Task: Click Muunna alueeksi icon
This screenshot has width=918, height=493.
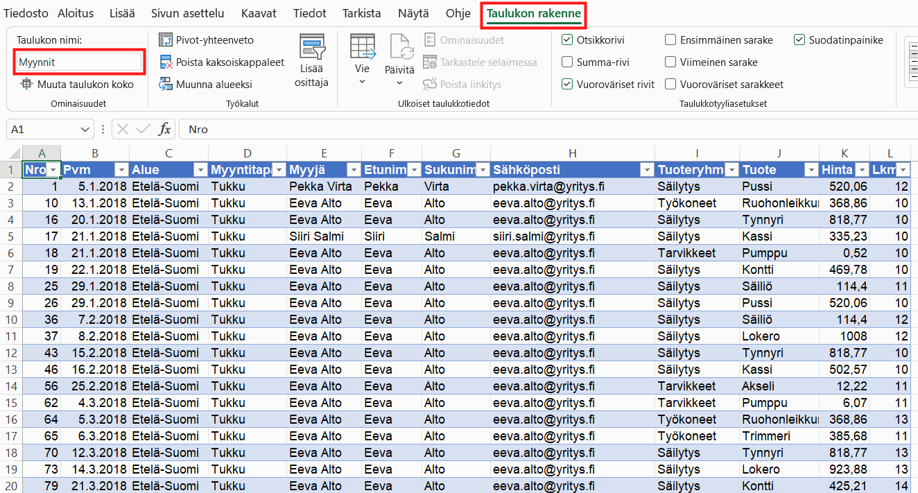Action: coord(165,85)
